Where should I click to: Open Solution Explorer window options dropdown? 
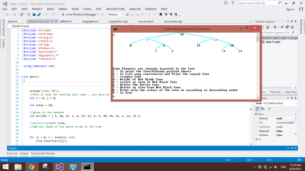(x=288, y=21)
